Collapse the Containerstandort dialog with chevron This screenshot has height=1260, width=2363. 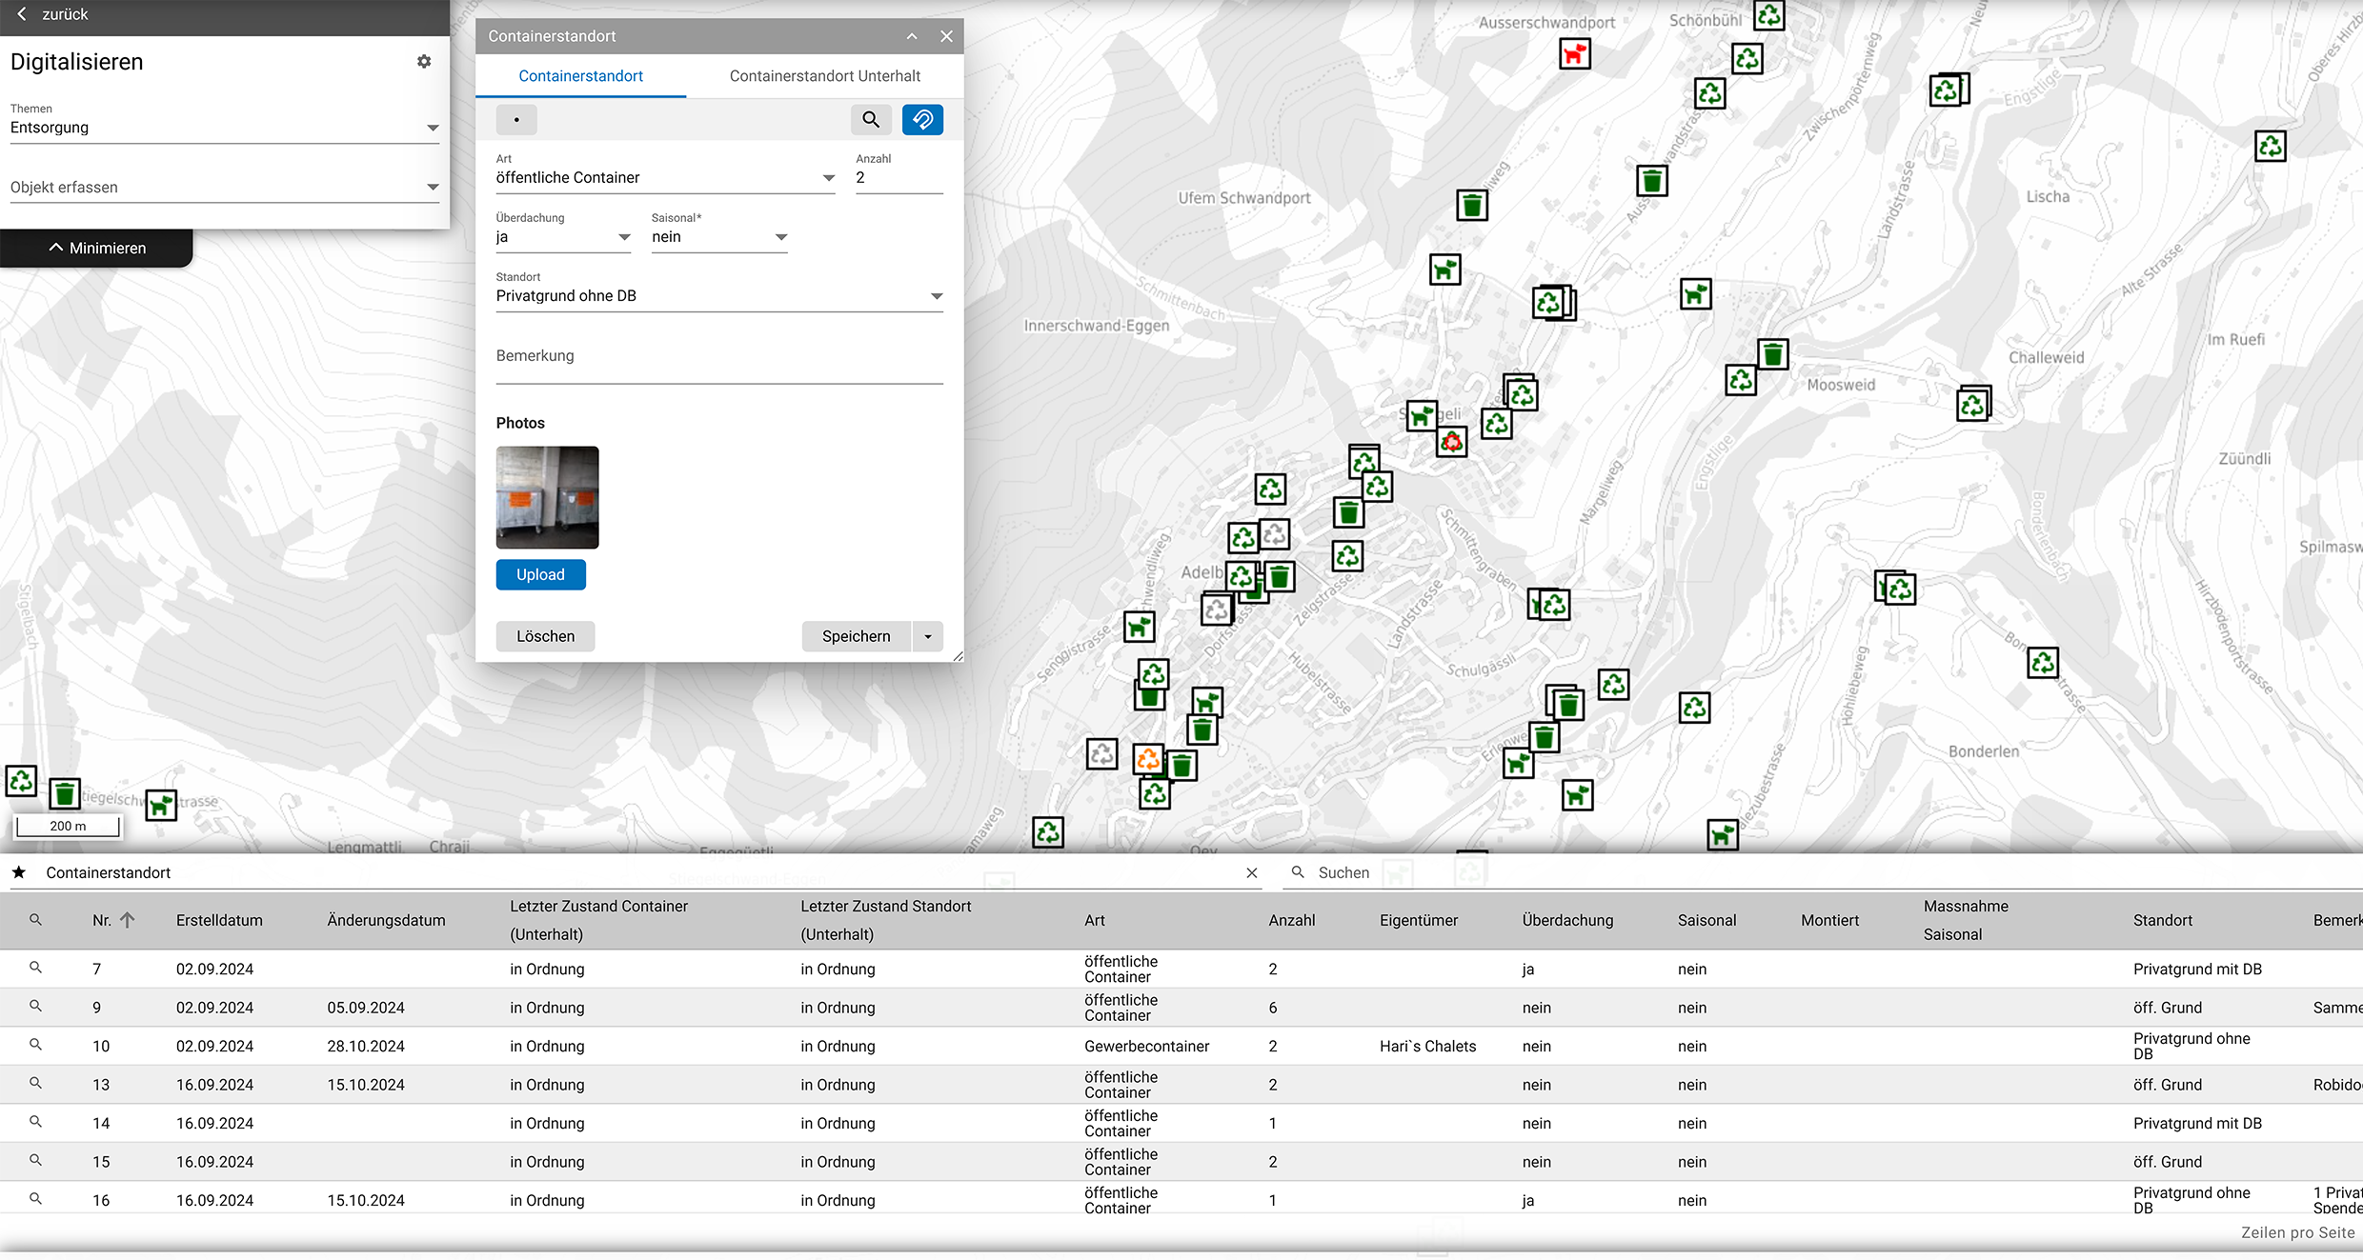[912, 36]
